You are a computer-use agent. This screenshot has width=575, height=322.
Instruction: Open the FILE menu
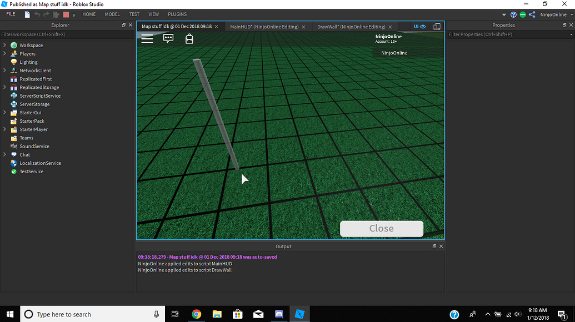pos(11,14)
